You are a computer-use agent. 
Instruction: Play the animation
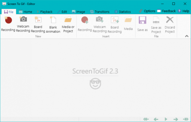166,119
